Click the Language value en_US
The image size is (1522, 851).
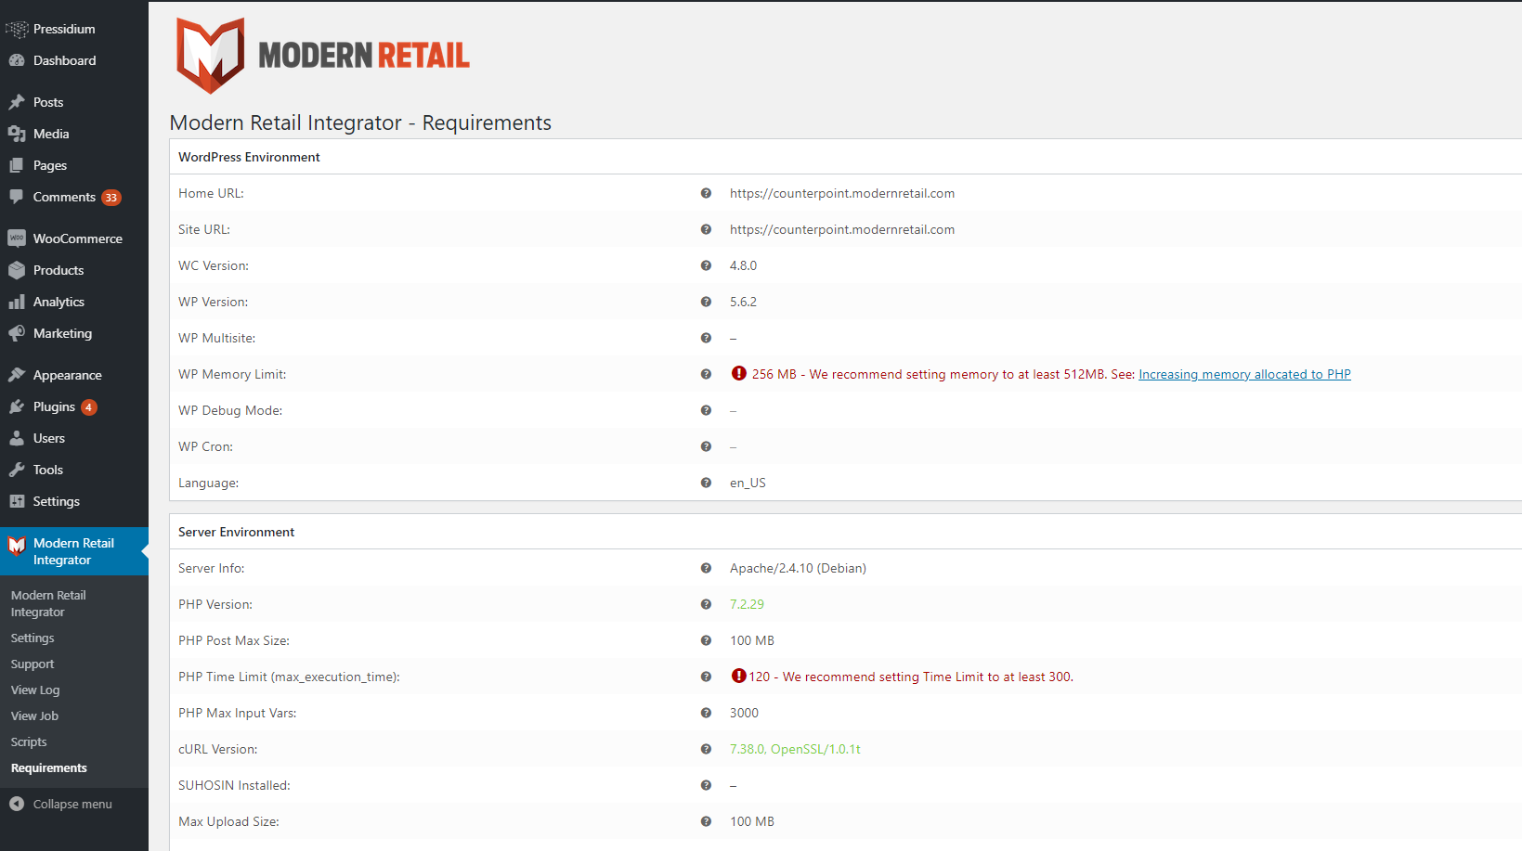click(748, 483)
